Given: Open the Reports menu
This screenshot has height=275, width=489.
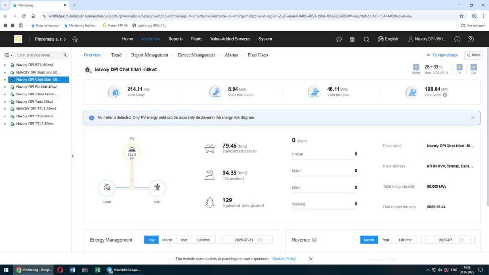Looking at the screenshot, I should click(x=175, y=39).
